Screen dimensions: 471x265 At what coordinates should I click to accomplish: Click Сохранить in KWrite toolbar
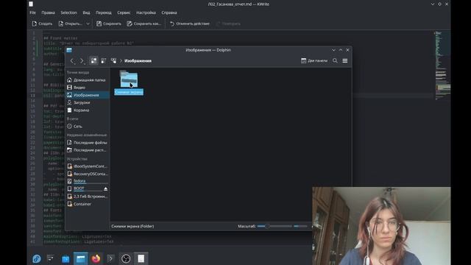coord(109,24)
